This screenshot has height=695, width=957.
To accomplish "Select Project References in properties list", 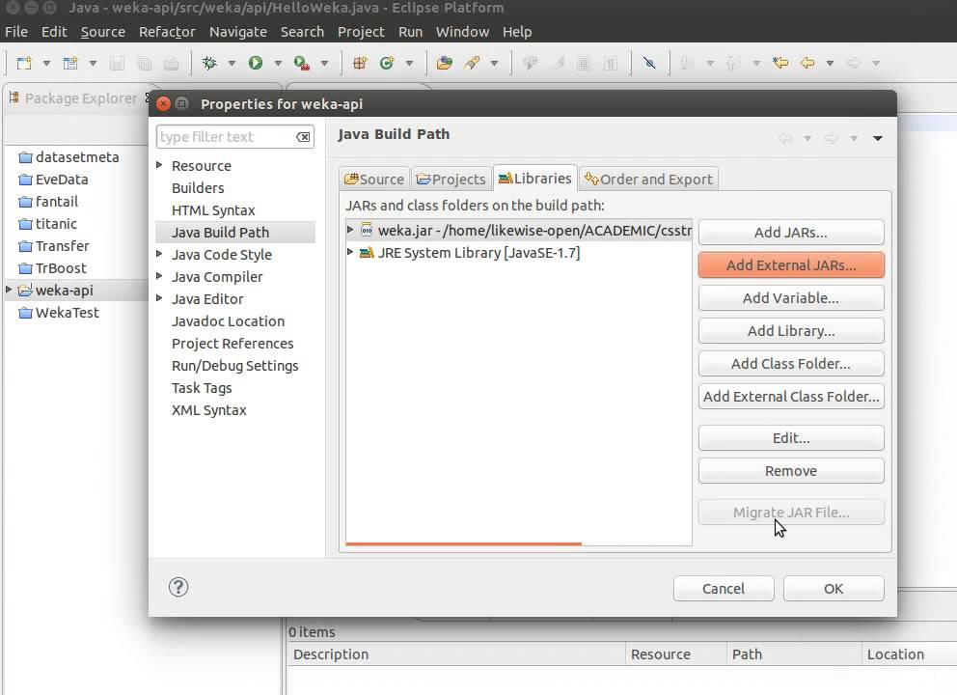I will point(232,344).
